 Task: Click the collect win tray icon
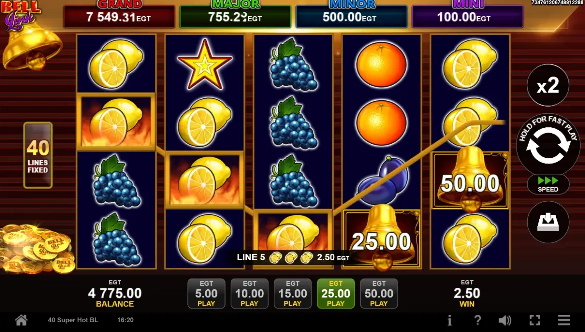[548, 222]
